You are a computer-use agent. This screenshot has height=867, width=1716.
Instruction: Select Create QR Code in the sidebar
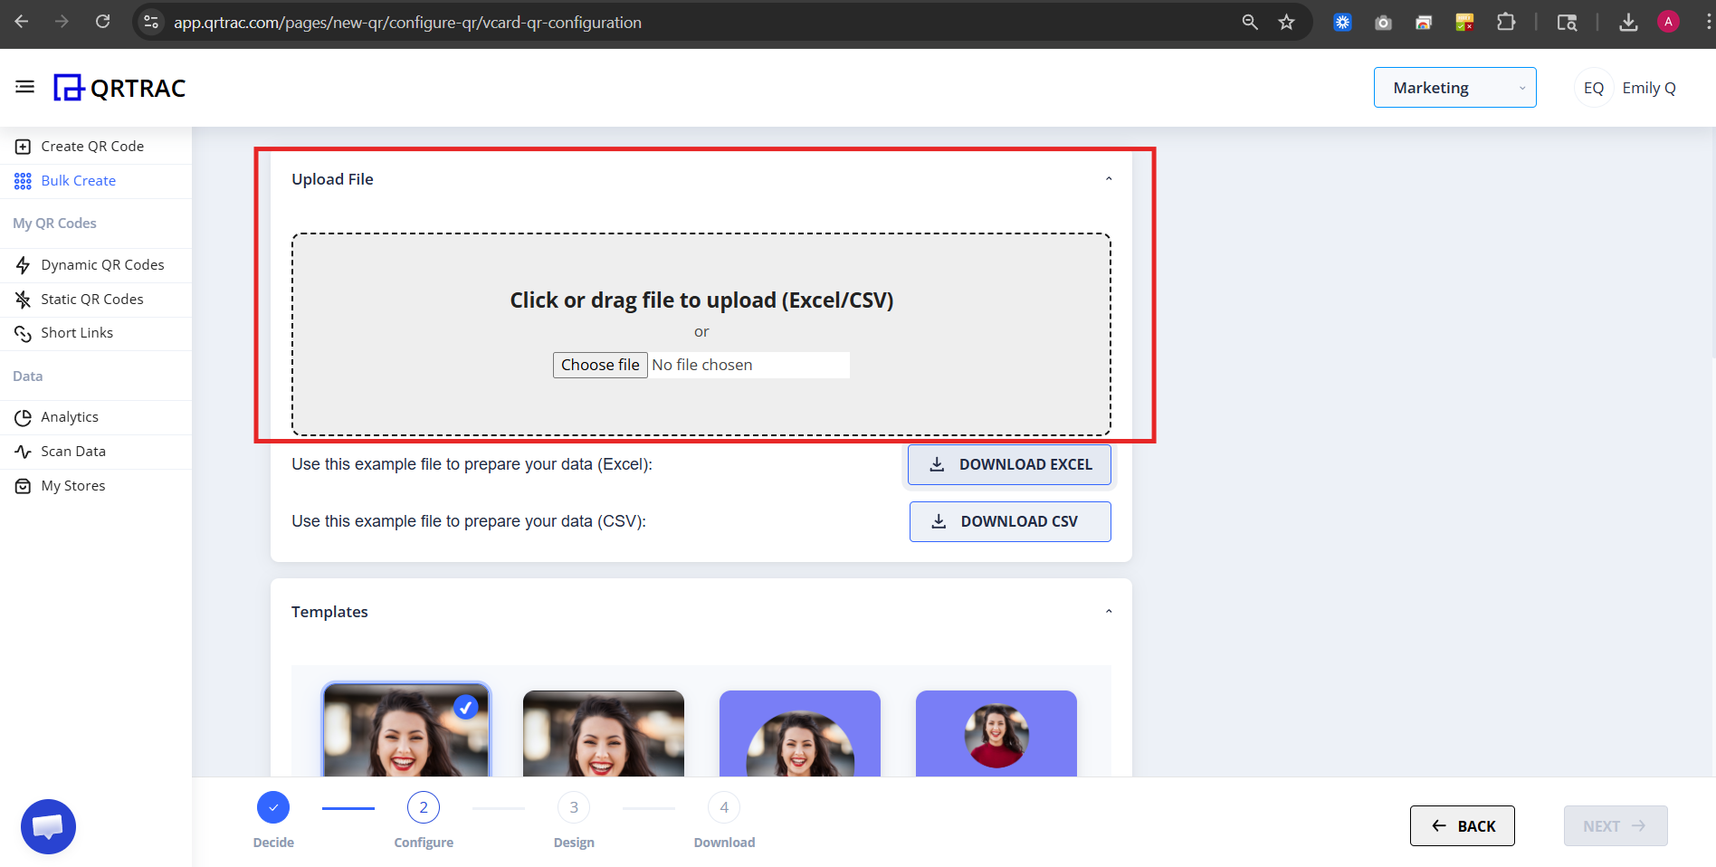click(22, 146)
